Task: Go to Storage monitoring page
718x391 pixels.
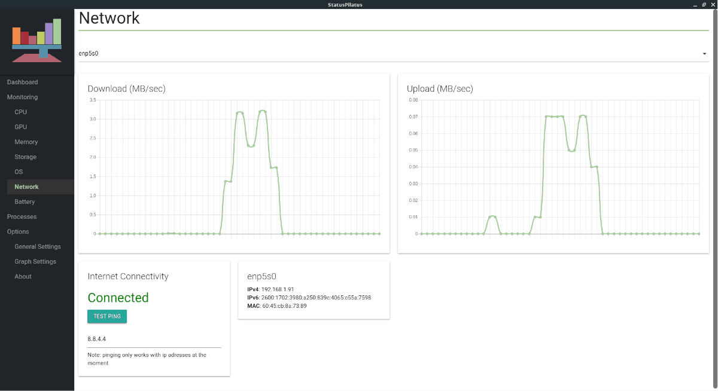Action: point(26,157)
